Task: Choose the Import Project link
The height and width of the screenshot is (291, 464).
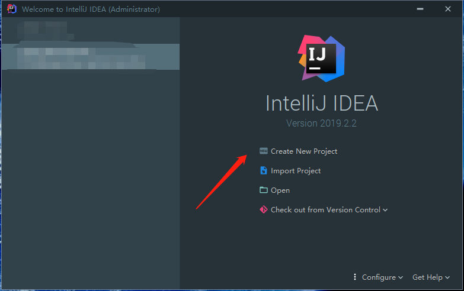Action: click(296, 171)
